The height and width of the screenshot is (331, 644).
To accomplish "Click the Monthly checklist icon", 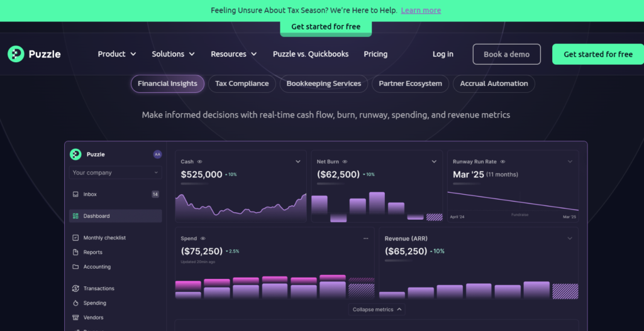I will pyautogui.click(x=75, y=238).
